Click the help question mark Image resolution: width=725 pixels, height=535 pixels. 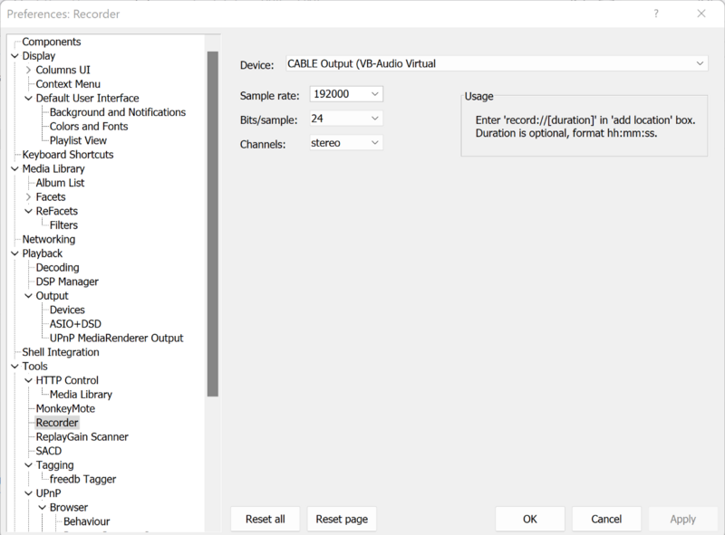pyautogui.click(x=655, y=14)
